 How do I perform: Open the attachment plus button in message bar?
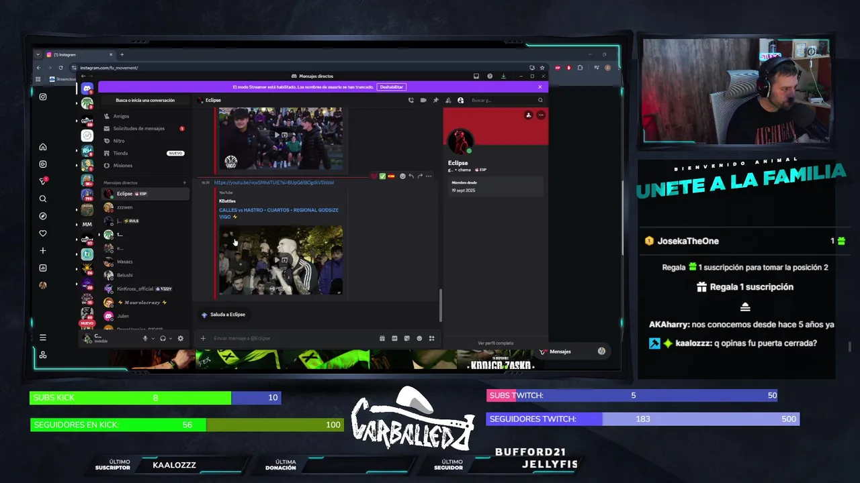click(203, 338)
